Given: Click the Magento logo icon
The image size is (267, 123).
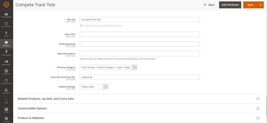Looking at the screenshot, I should (6, 5).
